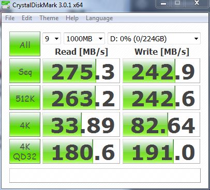Open the Theme menu
The height and width of the screenshot is (190, 210).
49,18
